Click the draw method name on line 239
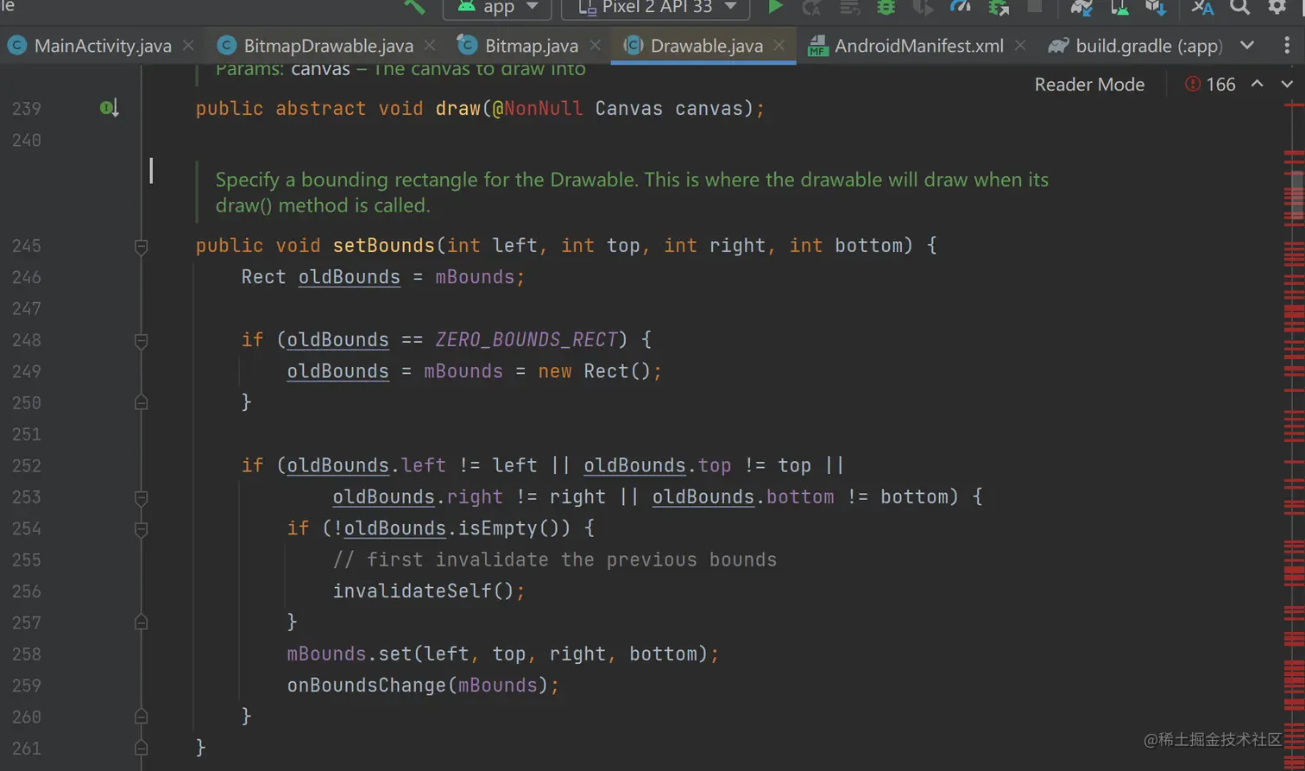 click(457, 109)
